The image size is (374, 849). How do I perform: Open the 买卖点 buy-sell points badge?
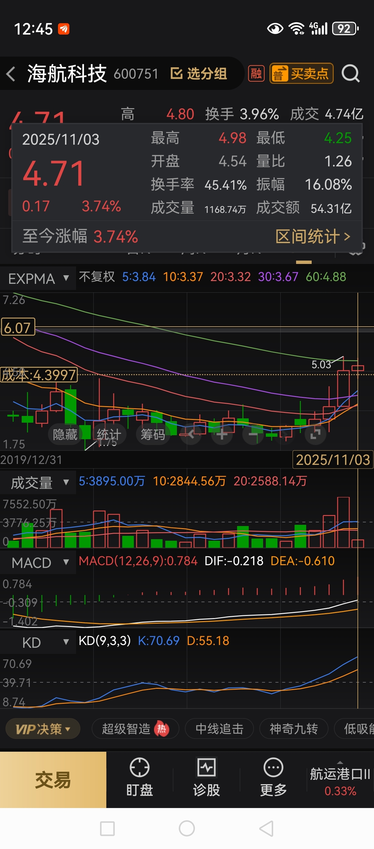pyautogui.click(x=301, y=73)
